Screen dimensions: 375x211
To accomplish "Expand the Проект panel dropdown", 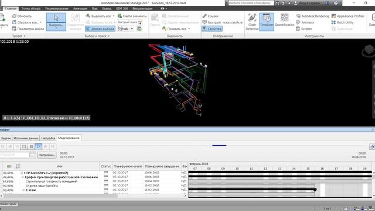I will tap(18, 36).
